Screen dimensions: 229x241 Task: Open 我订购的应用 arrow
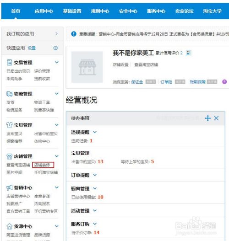tap(56, 34)
